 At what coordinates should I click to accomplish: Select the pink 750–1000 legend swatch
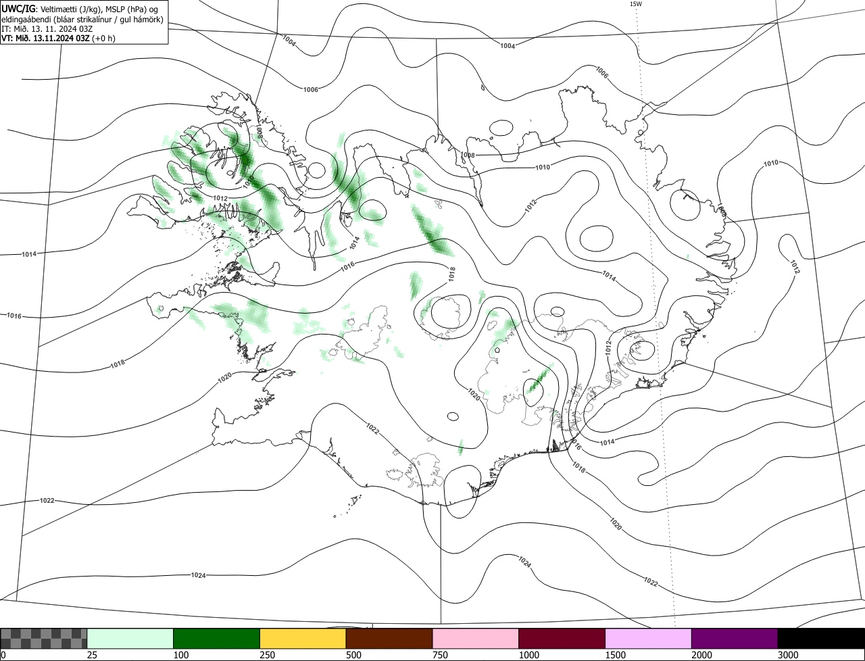tap(475, 639)
